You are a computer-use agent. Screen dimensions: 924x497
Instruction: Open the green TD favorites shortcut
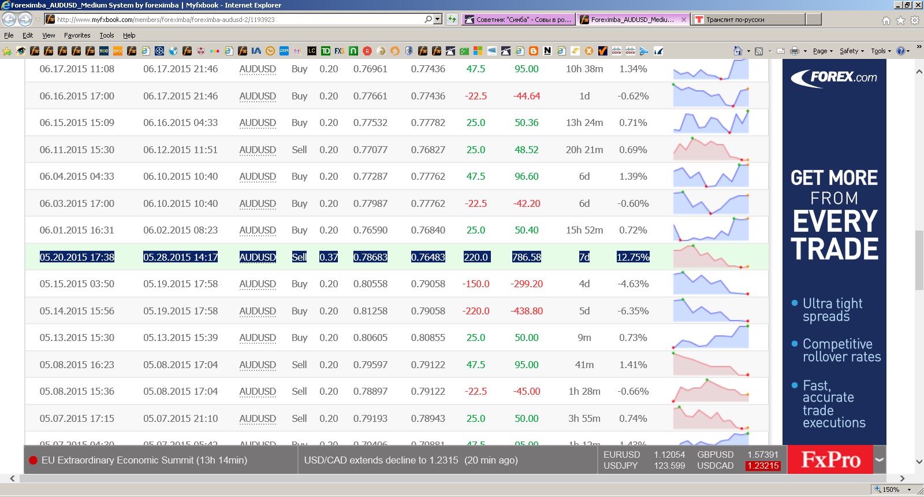pos(326,51)
